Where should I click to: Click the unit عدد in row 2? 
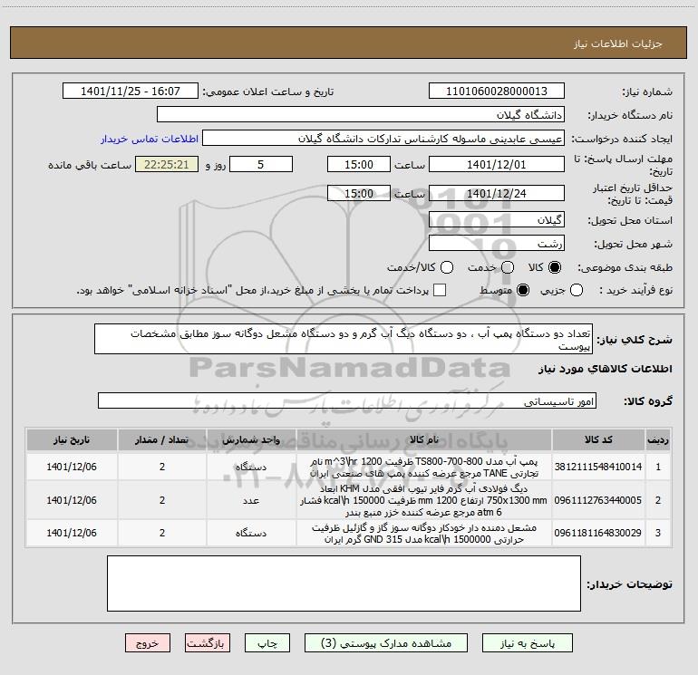pyautogui.click(x=251, y=500)
